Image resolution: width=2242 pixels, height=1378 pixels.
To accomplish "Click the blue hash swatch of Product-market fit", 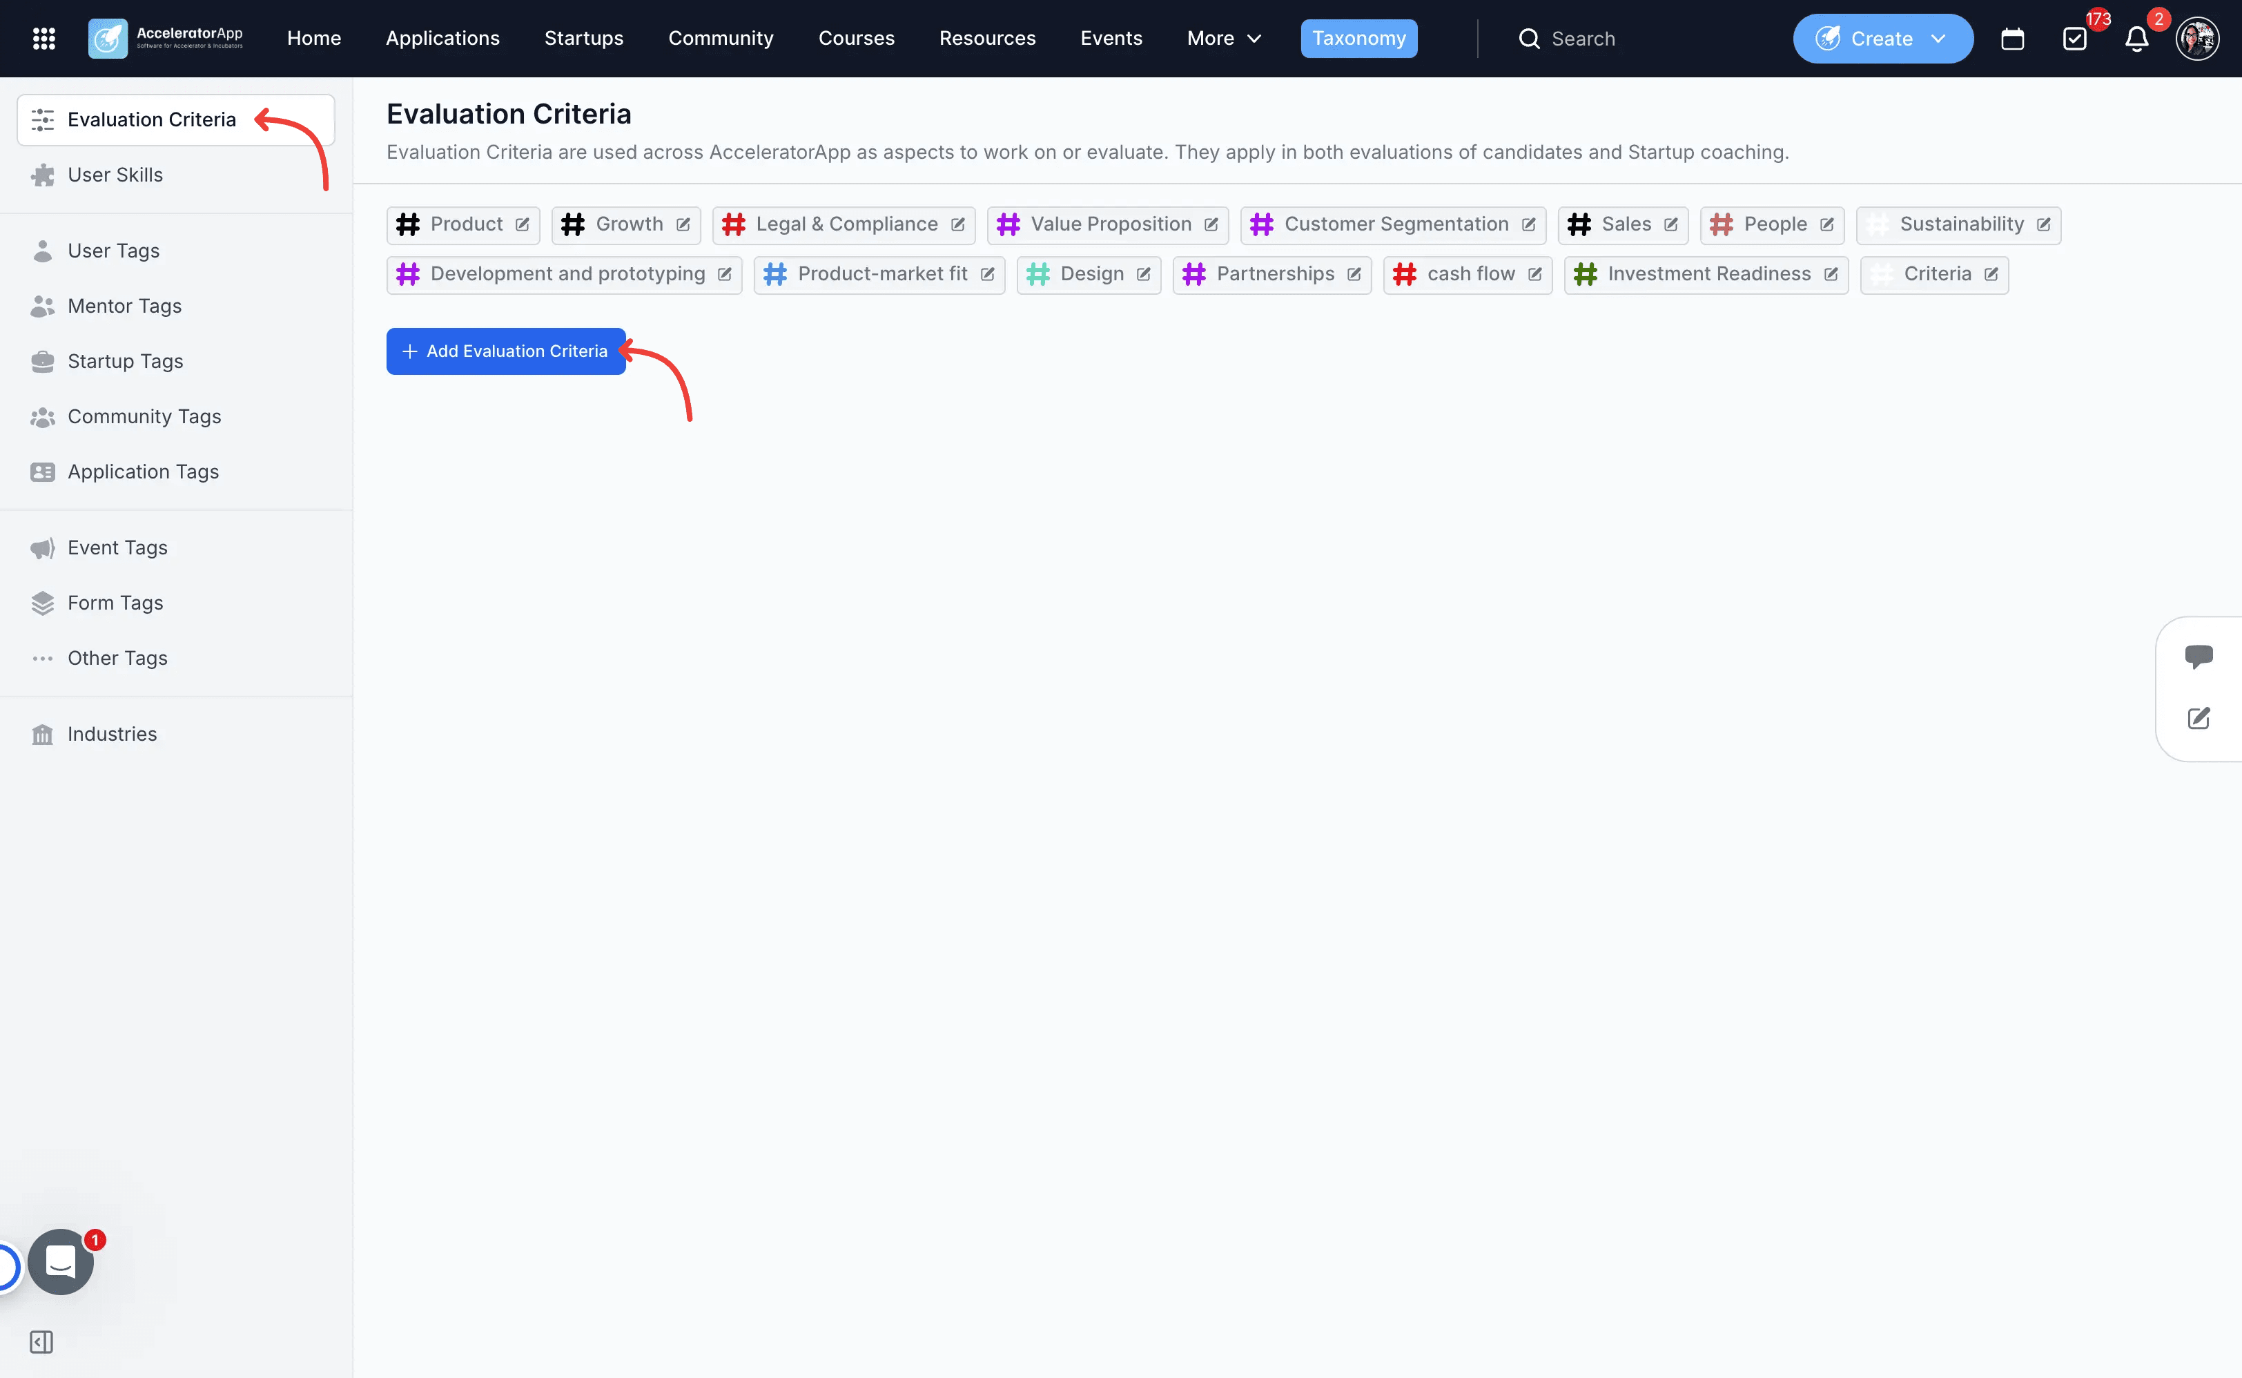I will tap(774, 274).
